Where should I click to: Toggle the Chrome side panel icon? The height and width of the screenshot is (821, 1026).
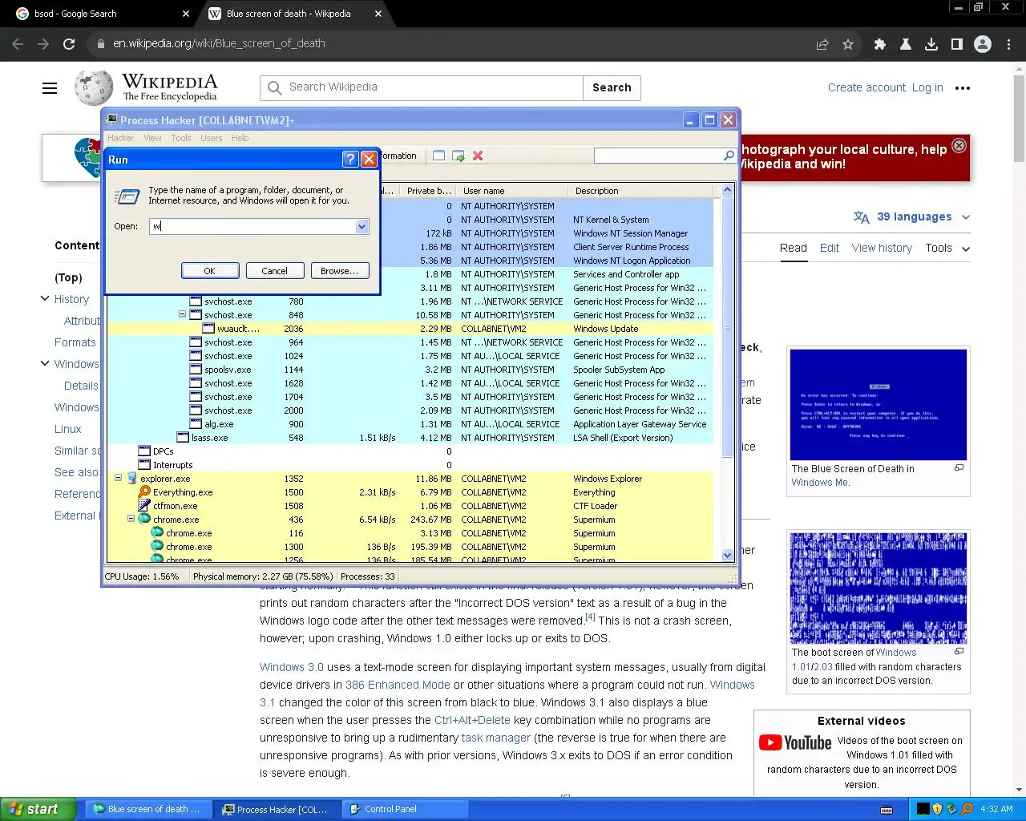pos(957,44)
